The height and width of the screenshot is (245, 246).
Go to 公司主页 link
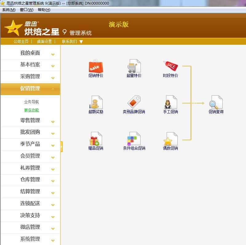(21, 41)
